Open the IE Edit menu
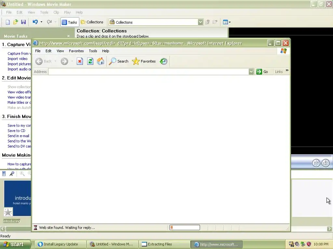 click(x=48, y=51)
